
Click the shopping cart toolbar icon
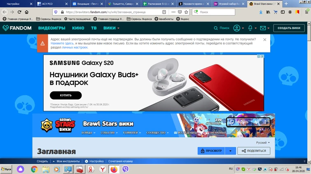276,12
